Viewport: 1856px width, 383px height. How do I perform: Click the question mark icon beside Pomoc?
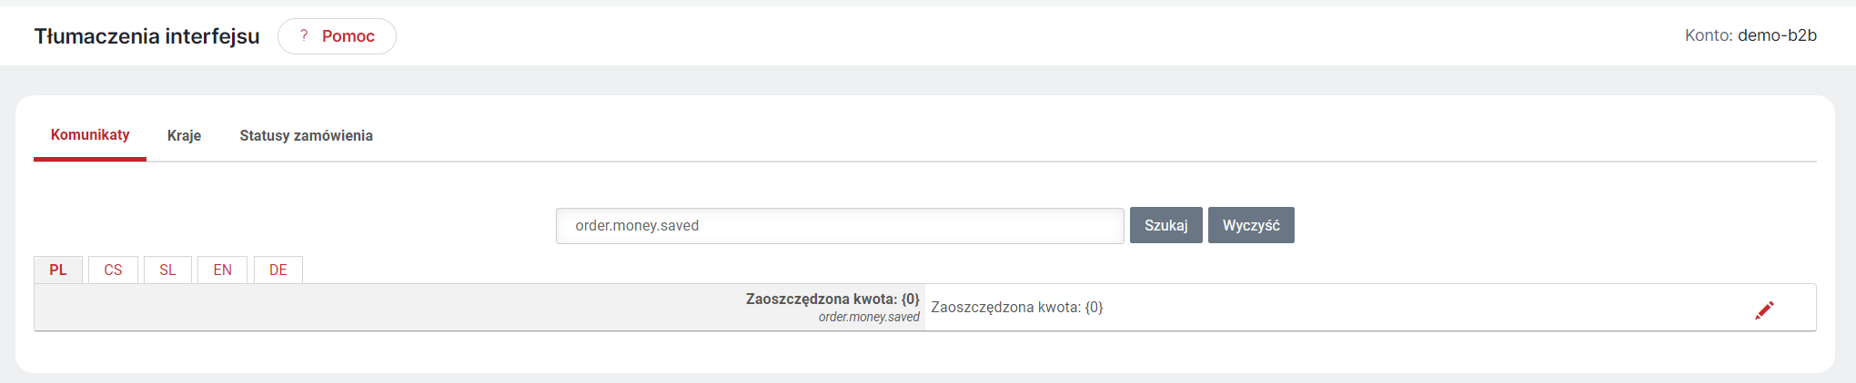pos(304,35)
